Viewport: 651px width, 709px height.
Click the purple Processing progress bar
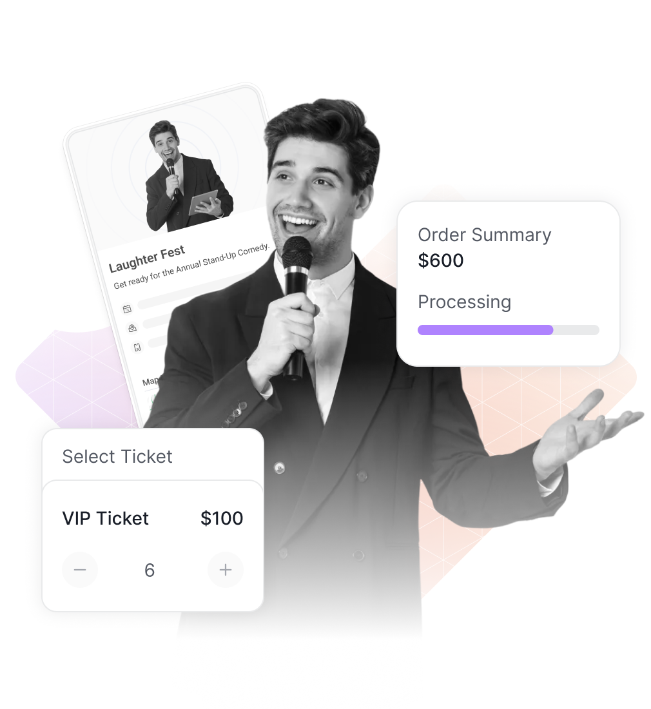pos(485,329)
